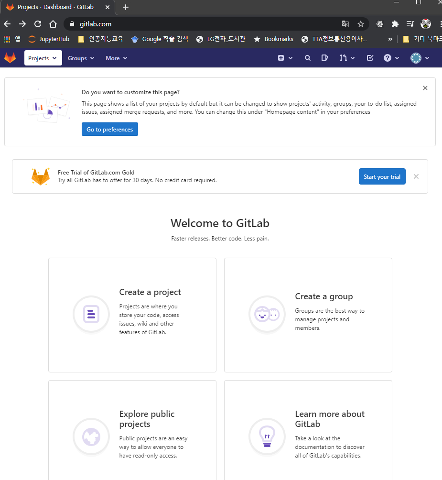Select the Projects Dashboard GitLab tab

tap(57, 7)
